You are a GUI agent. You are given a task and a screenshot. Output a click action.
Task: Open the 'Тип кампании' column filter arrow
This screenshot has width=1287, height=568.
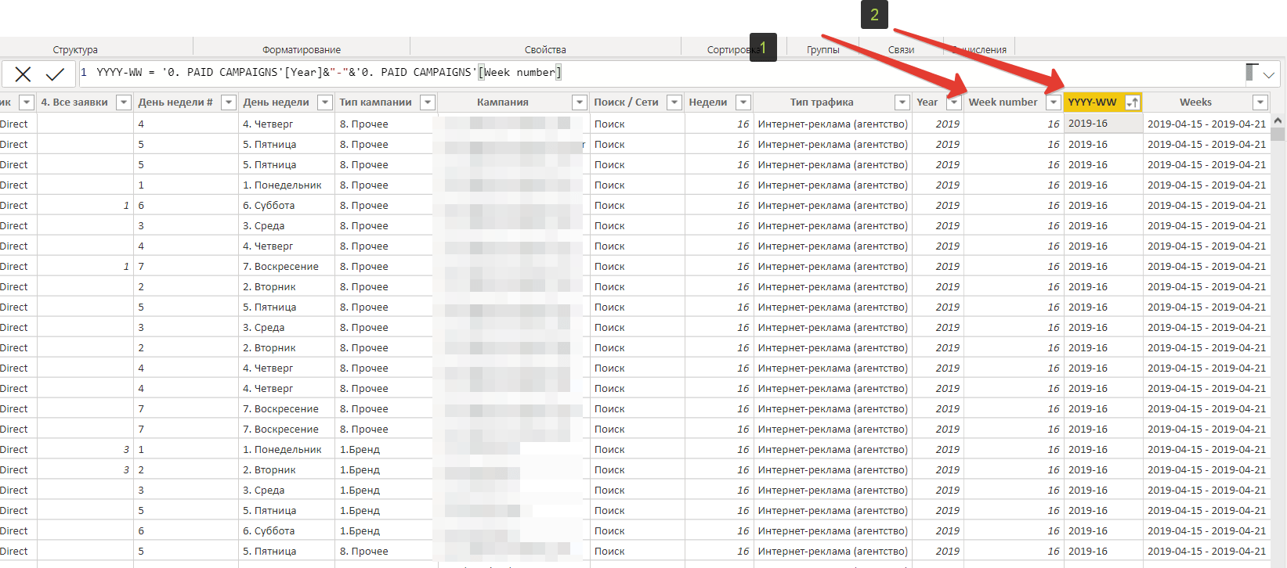click(428, 102)
